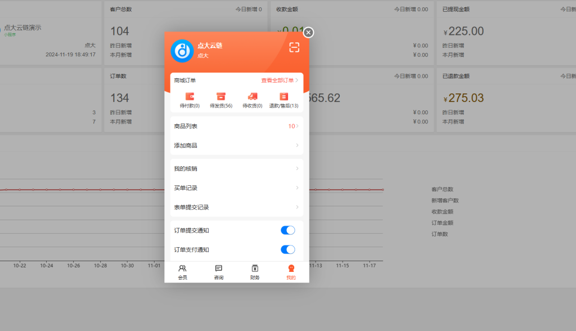Close the mobile preview popup
This screenshot has width=576, height=331.
308,32
